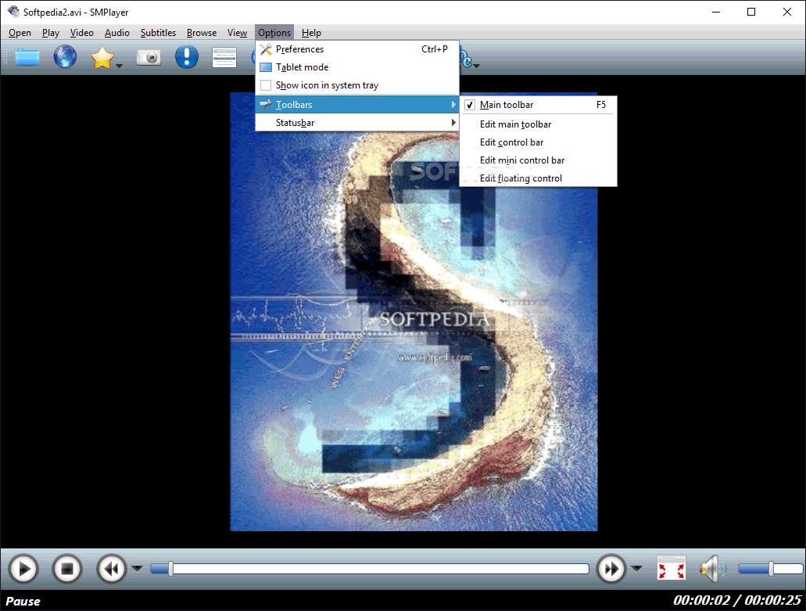Image resolution: width=806 pixels, height=611 pixels.
Task: Expand the forward options dropdown arrow
Action: [x=636, y=568]
